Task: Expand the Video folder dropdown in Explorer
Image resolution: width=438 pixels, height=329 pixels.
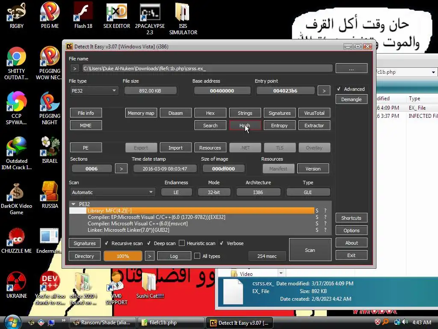Action: pos(281,273)
